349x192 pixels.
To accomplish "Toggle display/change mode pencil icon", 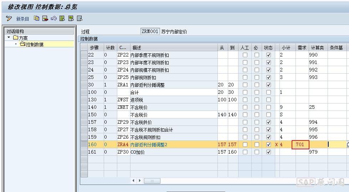I will coord(9,18).
